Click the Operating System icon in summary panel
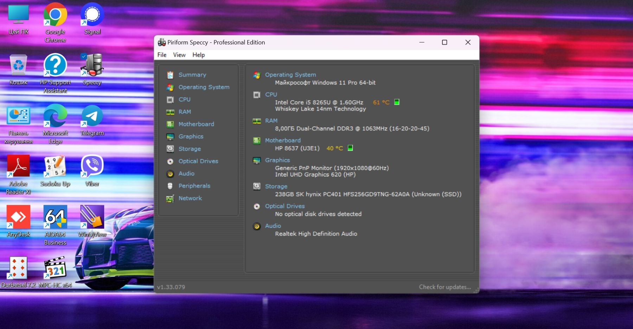The height and width of the screenshot is (329, 633). click(257, 75)
